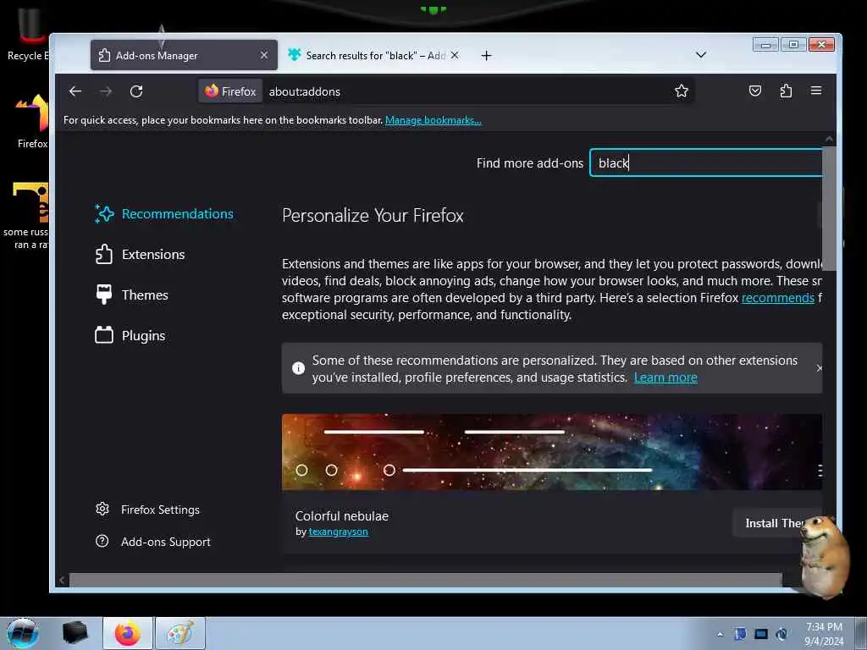Viewport: 867px width, 650px height.
Task: Open the Firefox icon in the taskbar
Action: pyautogui.click(x=127, y=633)
